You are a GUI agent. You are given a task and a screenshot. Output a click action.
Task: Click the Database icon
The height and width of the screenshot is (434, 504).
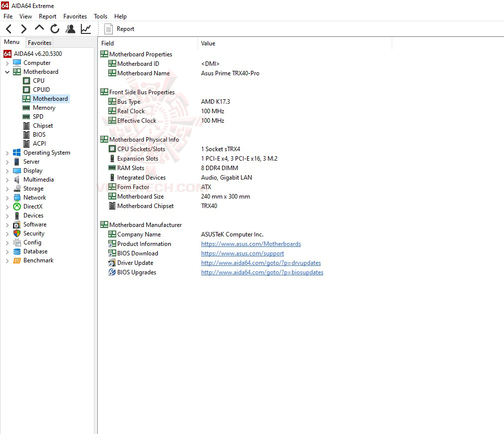(16, 251)
